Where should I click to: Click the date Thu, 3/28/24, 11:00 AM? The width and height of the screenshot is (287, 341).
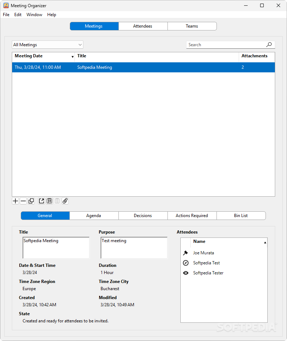click(38, 67)
